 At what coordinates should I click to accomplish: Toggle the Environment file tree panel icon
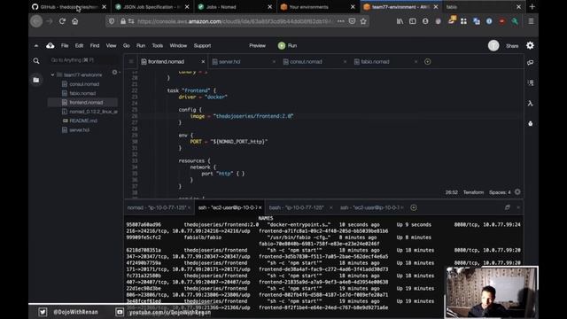(36, 80)
